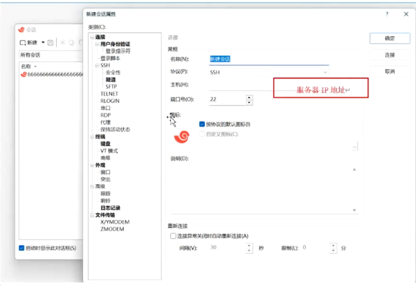Select 代理 in category tree
This screenshot has width=416, height=286.
point(105,123)
